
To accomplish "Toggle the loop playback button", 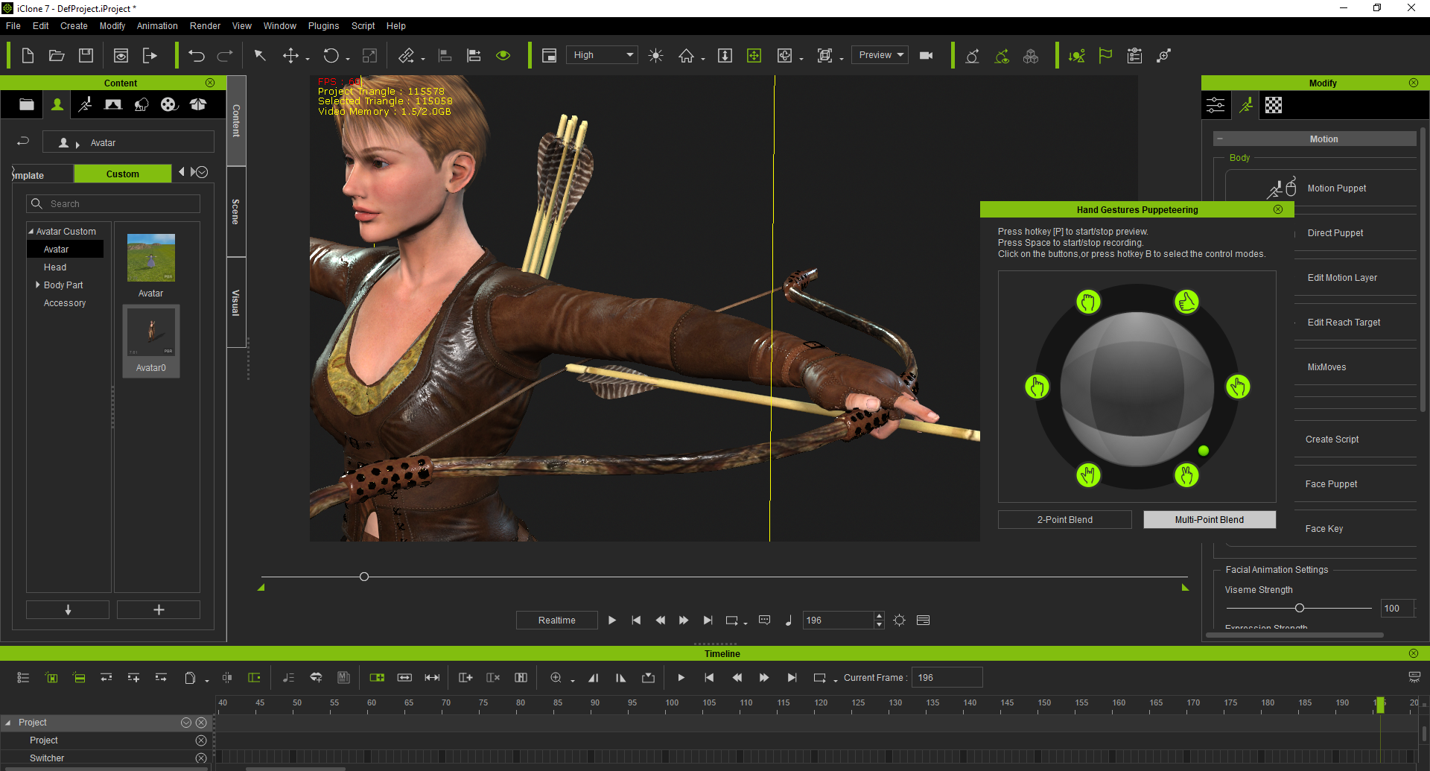I will pyautogui.click(x=732, y=620).
